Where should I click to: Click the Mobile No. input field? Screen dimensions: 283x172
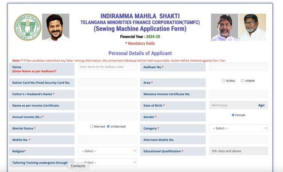click(107, 139)
